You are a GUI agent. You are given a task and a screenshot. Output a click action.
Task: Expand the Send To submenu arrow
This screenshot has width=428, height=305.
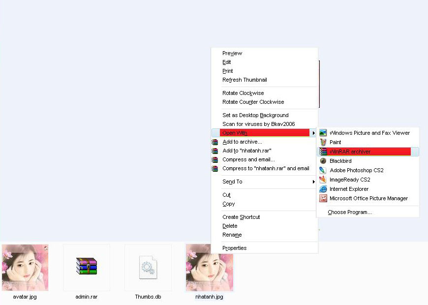click(x=314, y=182)
